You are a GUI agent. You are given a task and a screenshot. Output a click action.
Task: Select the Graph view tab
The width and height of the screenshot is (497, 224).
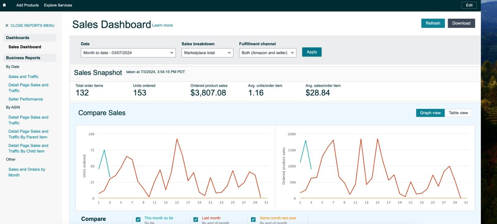[430, 113]
